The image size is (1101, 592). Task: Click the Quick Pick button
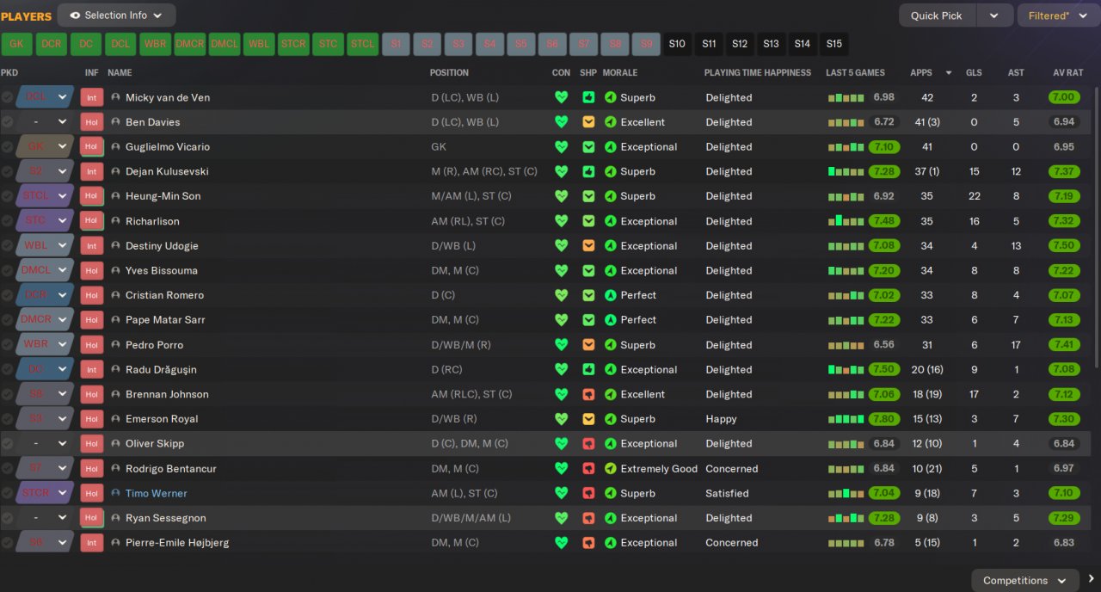coord(937,15)
